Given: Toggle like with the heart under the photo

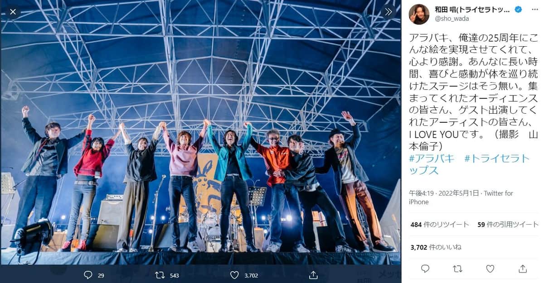Looking at the screenshot, I should point(235,274).
